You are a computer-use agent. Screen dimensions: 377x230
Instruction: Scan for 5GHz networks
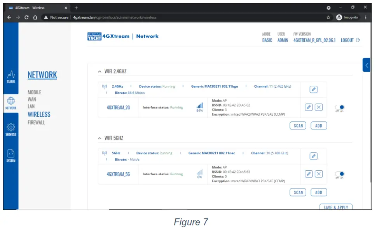pyautogui.click(x=298, y=192)
